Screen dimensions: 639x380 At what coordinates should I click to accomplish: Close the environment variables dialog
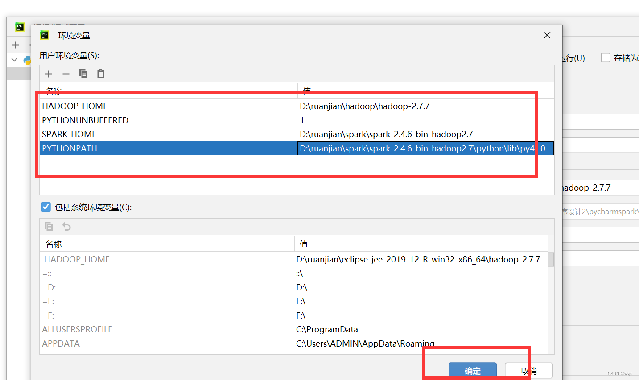pyautogui.click(x=547, y=35)
